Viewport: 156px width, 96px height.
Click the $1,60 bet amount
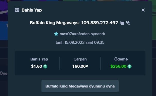(37, 66)
